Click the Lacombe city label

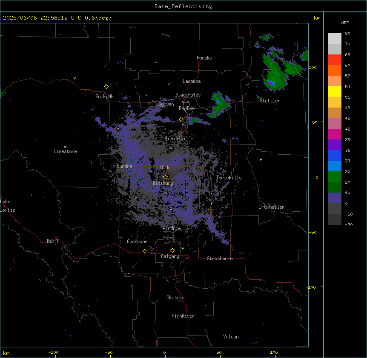click(x=192, y=81)
